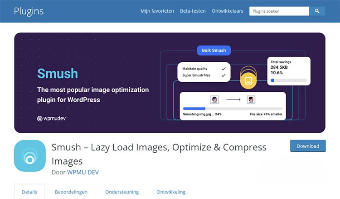Click the search magnifier button
The height and width of the screenshot is (199, 340).
[317, 11]
